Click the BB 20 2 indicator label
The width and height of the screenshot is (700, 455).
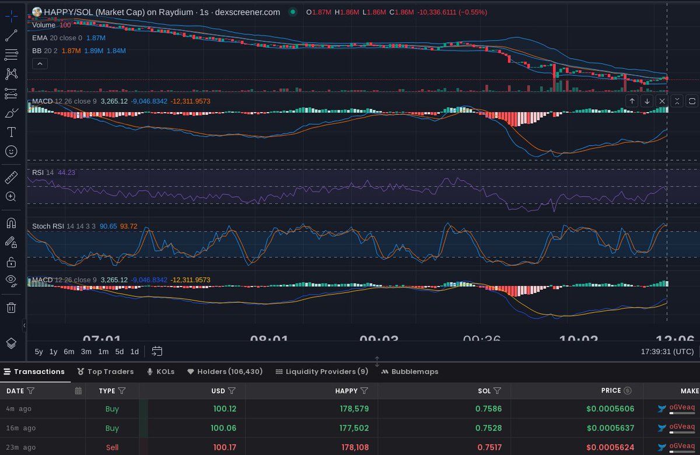[x=45, y=51]
